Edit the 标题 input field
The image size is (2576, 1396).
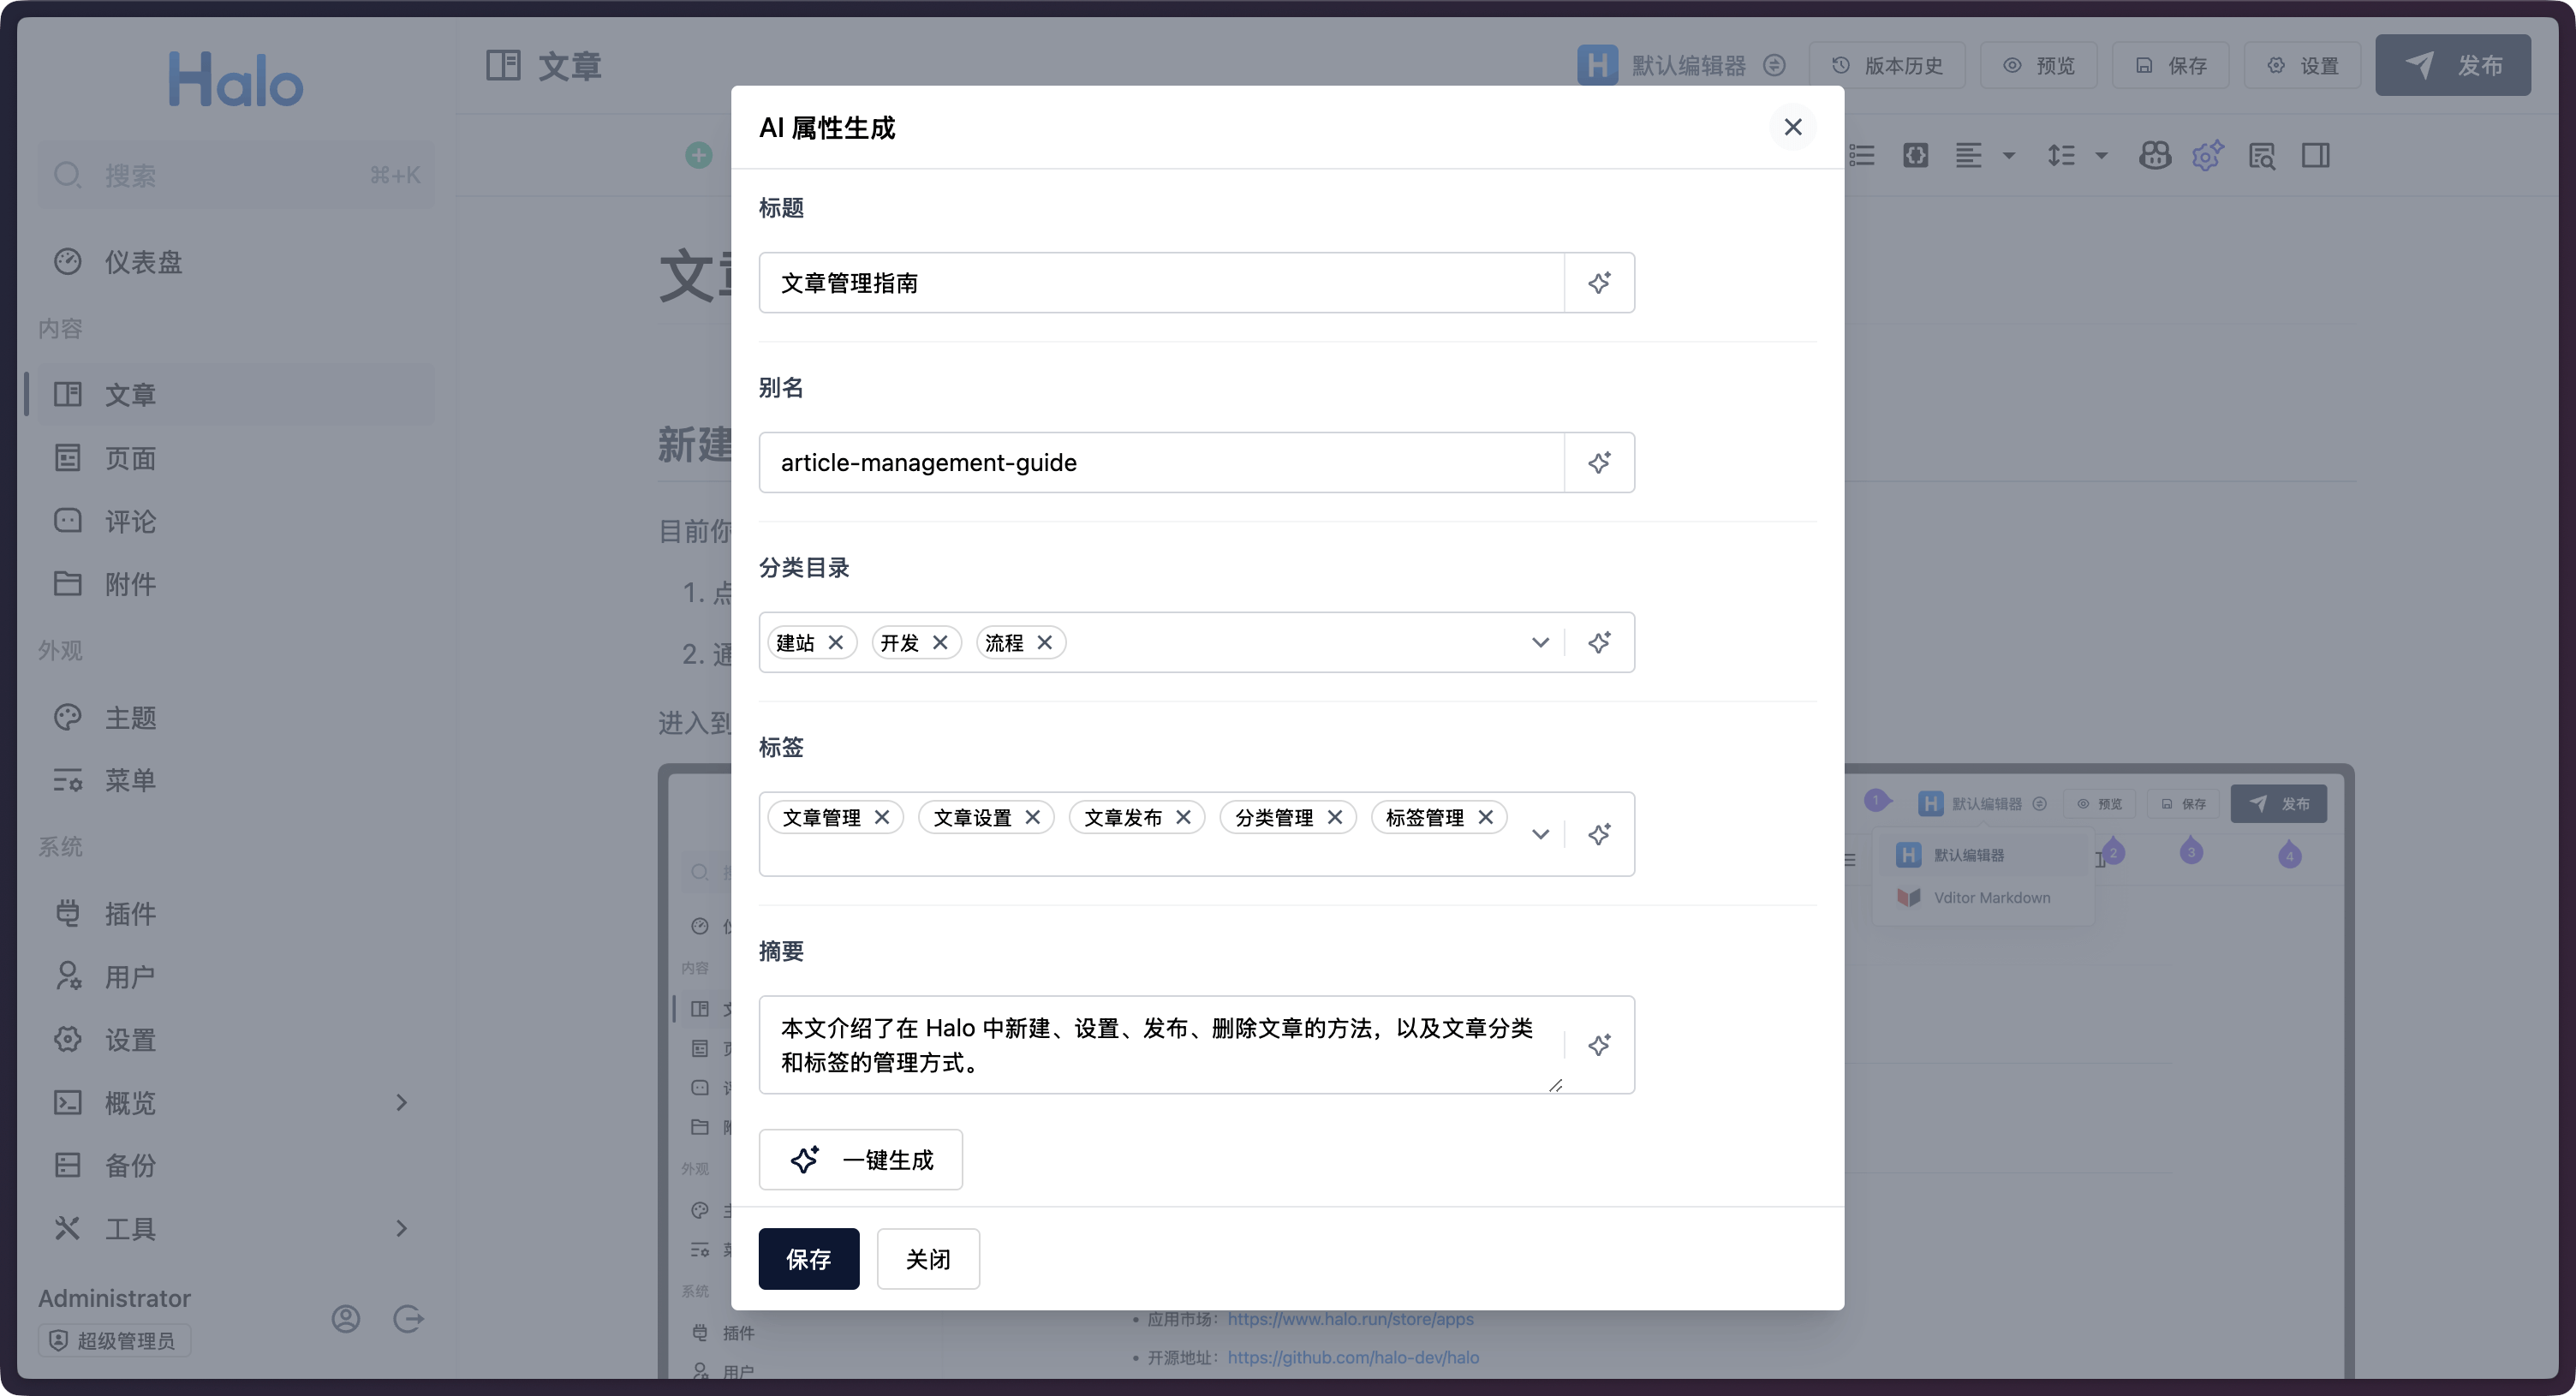click(x=1161, y=283)
